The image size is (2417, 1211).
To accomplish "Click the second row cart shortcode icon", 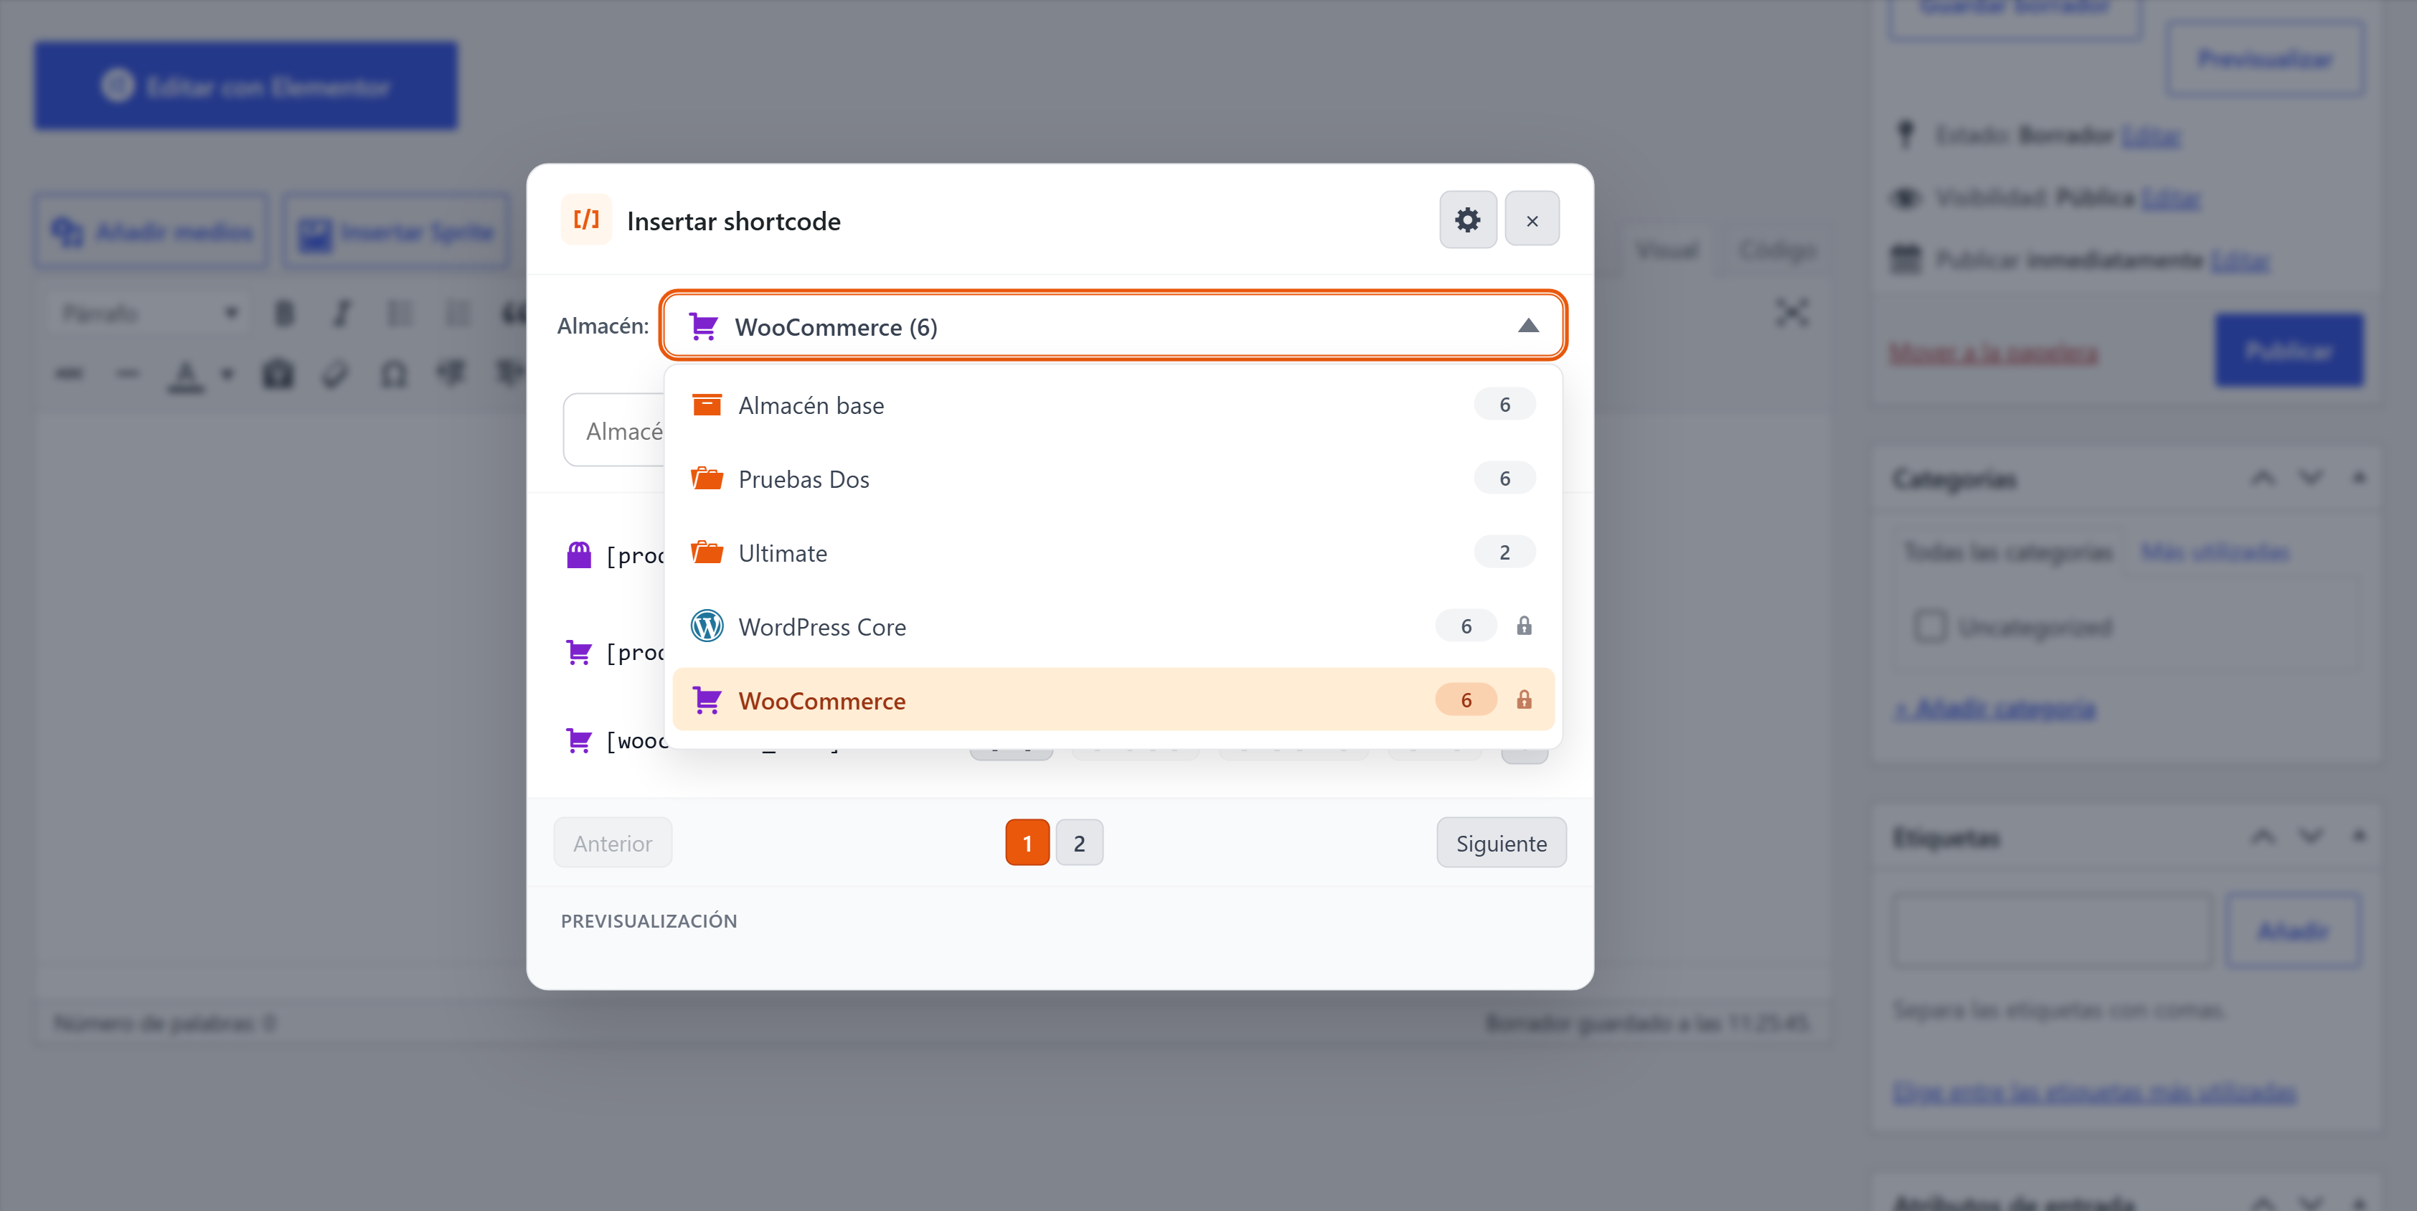I will pyautogui.click(x=579, y=652).
